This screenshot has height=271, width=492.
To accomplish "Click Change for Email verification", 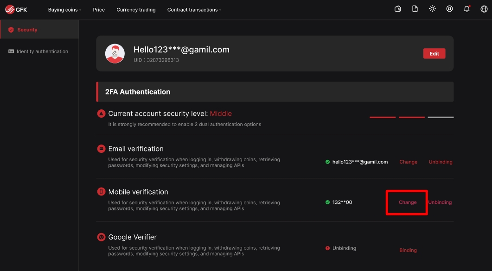I will tap(408, 162).
